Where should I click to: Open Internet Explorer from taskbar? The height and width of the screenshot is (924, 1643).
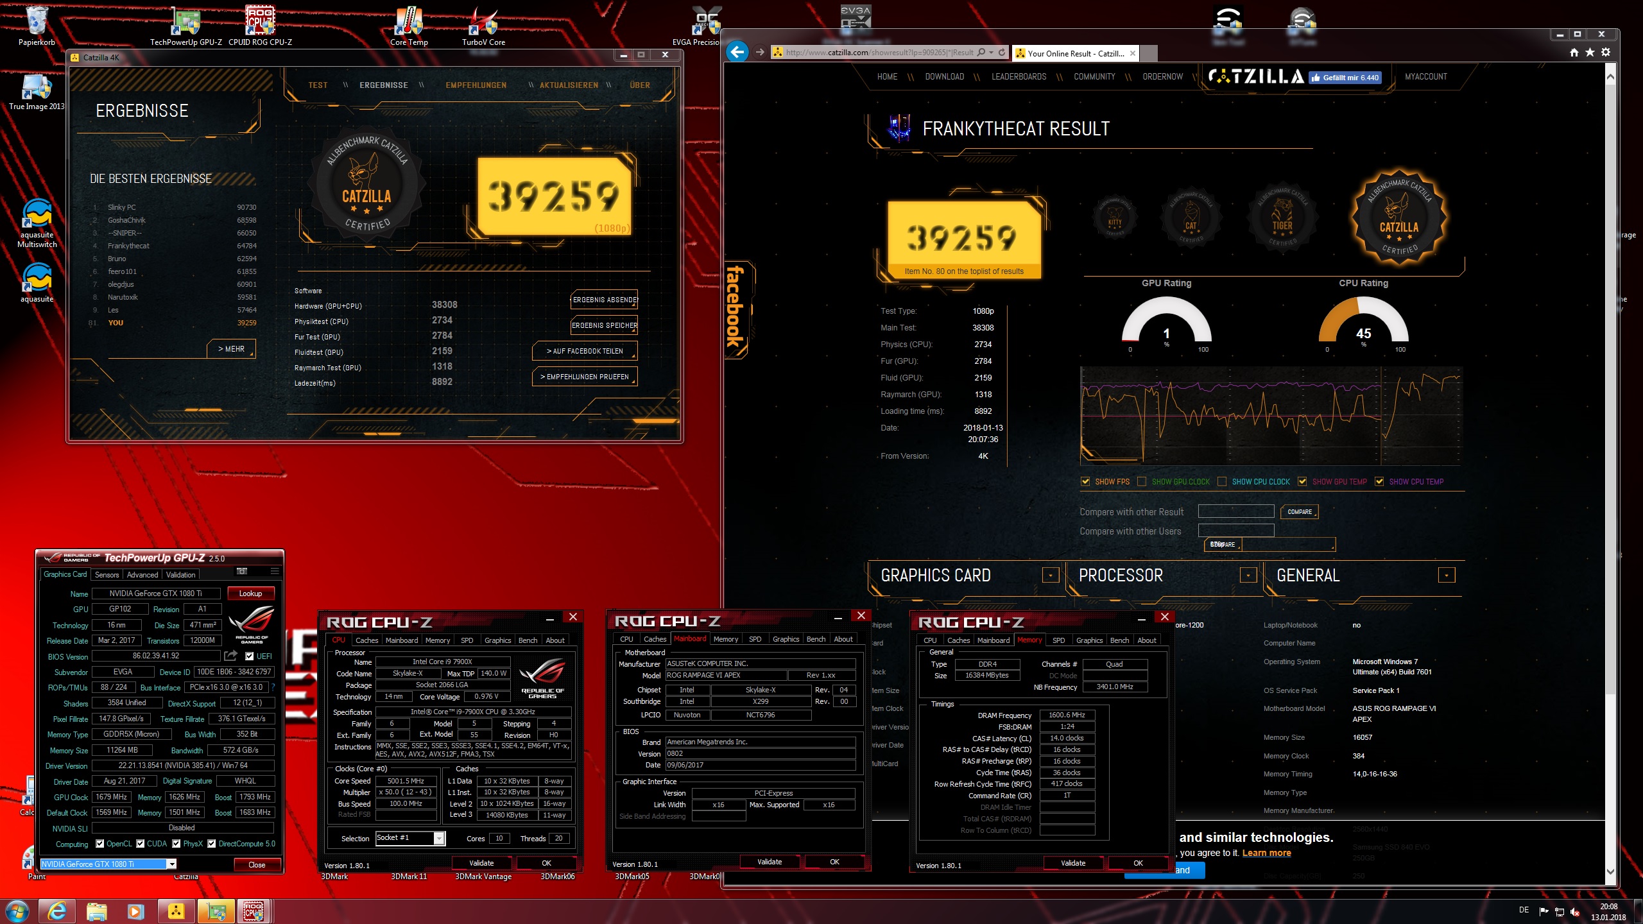coord(57,911)
